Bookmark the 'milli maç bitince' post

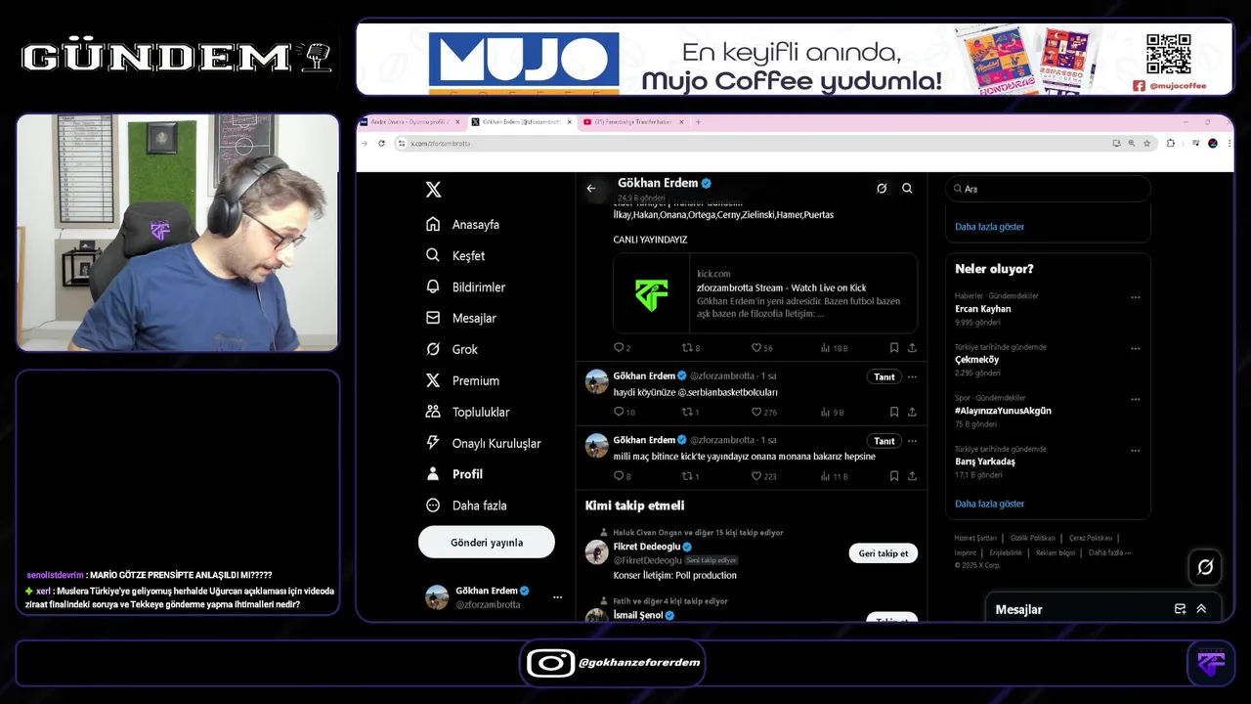[x=894, y=476]
